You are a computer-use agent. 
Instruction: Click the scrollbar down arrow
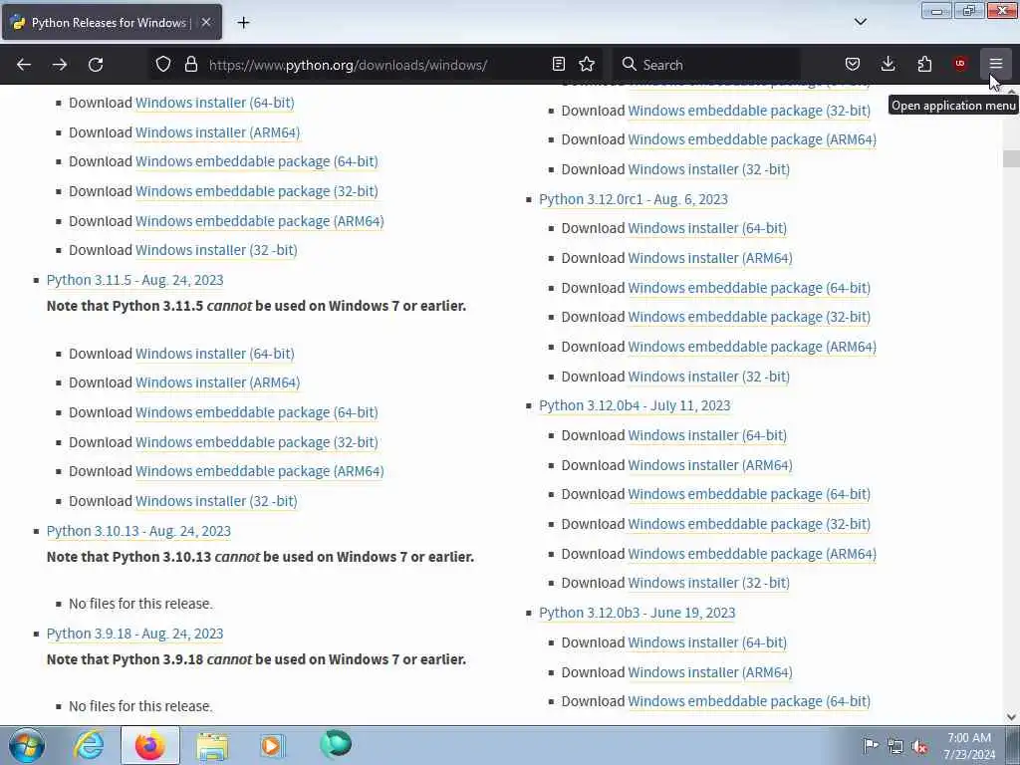(1011, 717)
